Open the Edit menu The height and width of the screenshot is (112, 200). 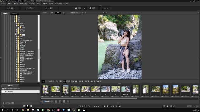[x=10, y=4]
